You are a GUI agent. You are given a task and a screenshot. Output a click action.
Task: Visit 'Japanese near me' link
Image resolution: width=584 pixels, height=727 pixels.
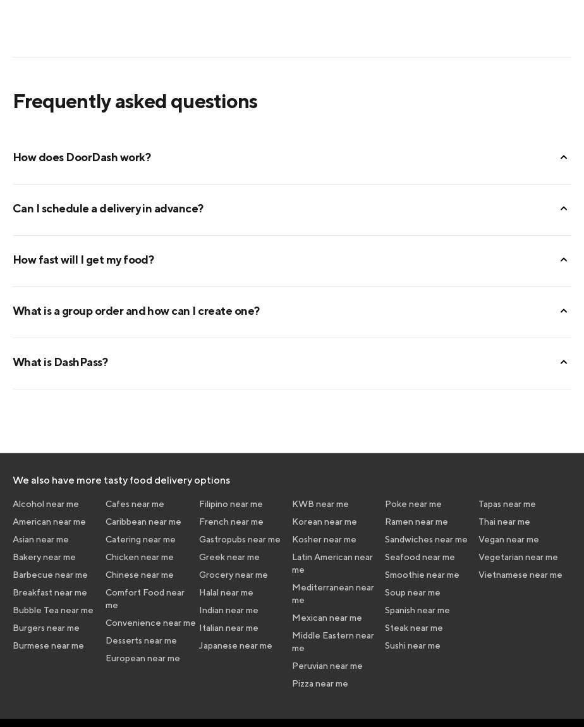coord(235,645)
